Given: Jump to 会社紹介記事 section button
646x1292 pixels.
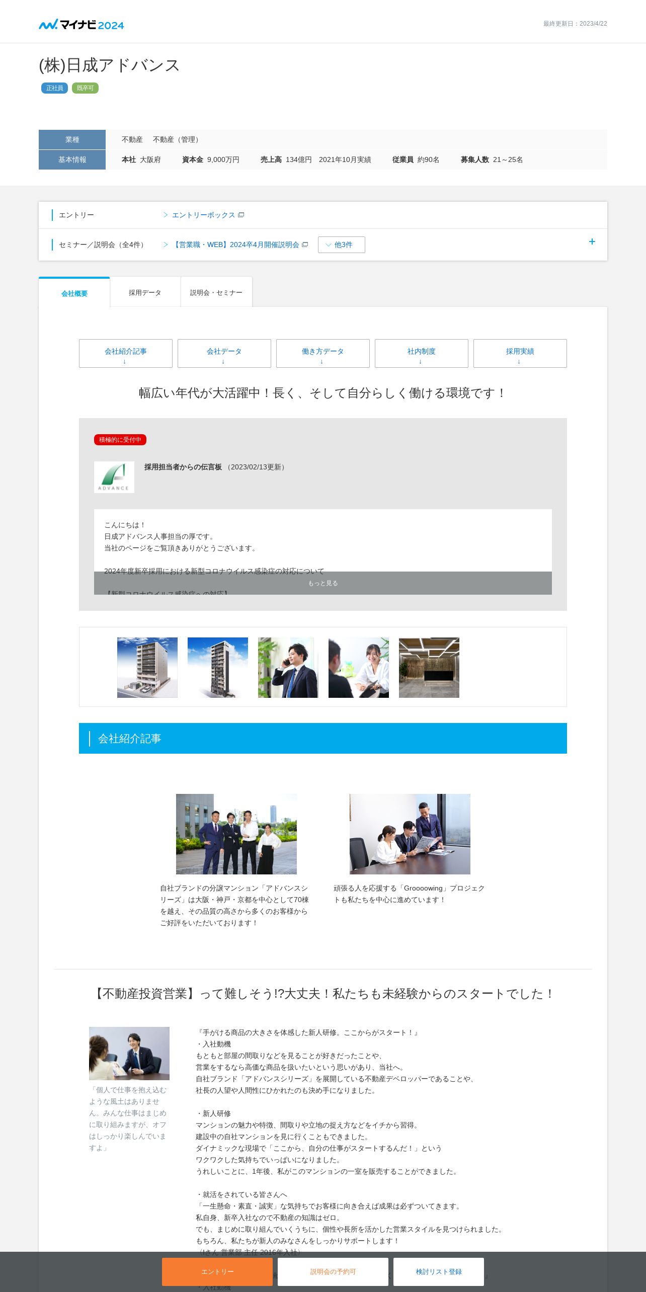Looking at the screenshot, I should click(126, 353).
